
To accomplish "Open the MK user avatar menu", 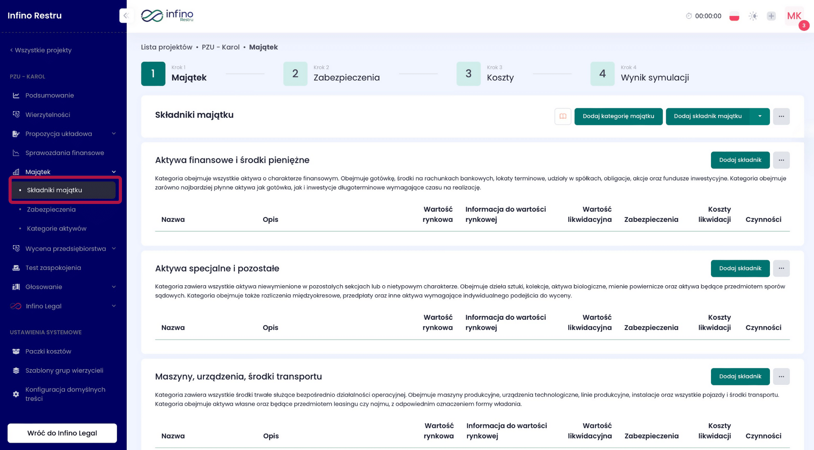I will [x=794, y=16].
